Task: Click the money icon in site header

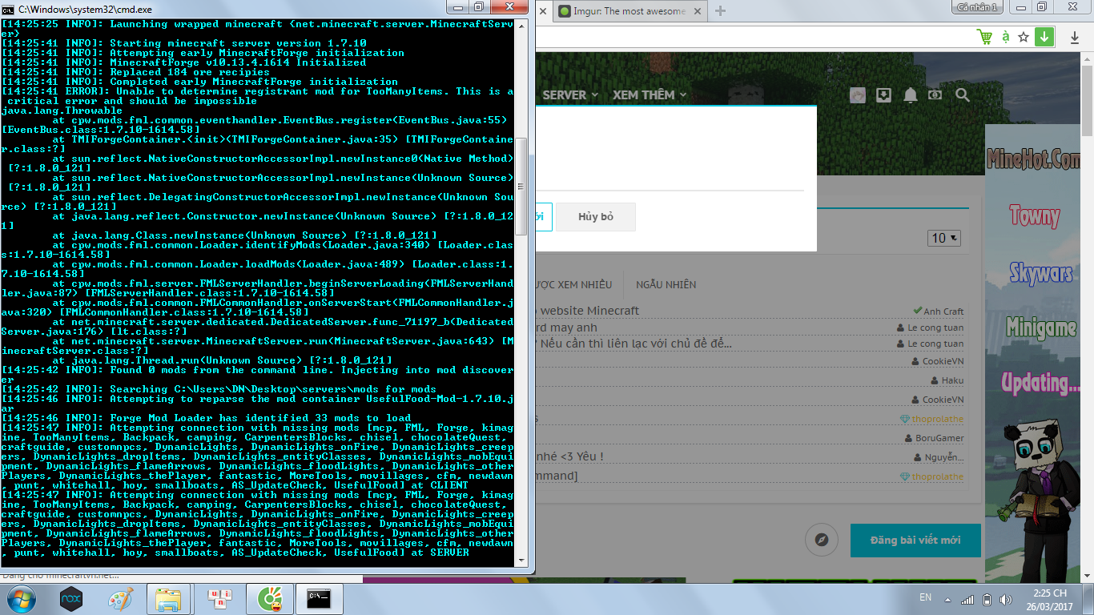Action: click(x=935, y=95)
